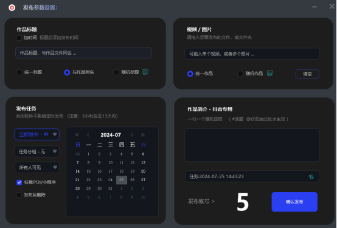The image size is (337, 228).
Task: Select July 1 in the calendar
Action: (88, 154)
